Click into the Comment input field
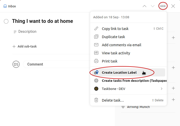 pos(57,64)
